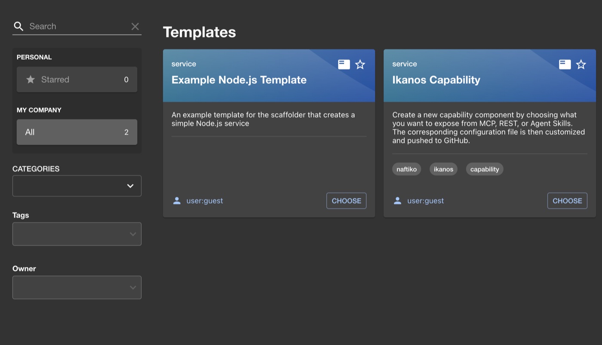Open details icon on Example Node.js Template
Image resolution: width=602 pixels, height=345 pixels.
[x=344, y=65]
